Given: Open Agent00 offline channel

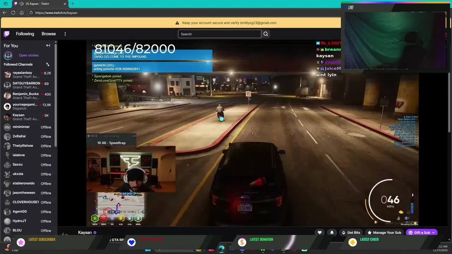Looking at the screenshot, I should (28, 212).
